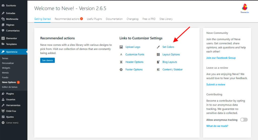The width and height of the screenshot is (258, 140).
Task: Click the Recommended actions heading text
Action: click(57, 38)
